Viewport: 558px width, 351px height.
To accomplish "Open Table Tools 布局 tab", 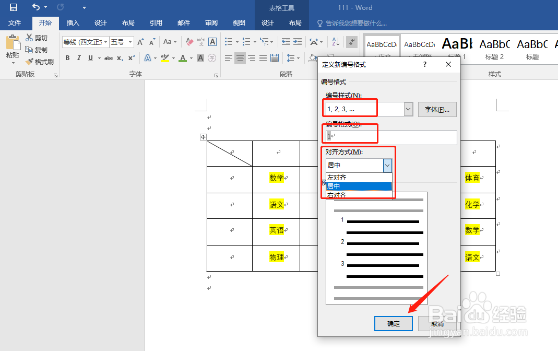I will 295,23.
